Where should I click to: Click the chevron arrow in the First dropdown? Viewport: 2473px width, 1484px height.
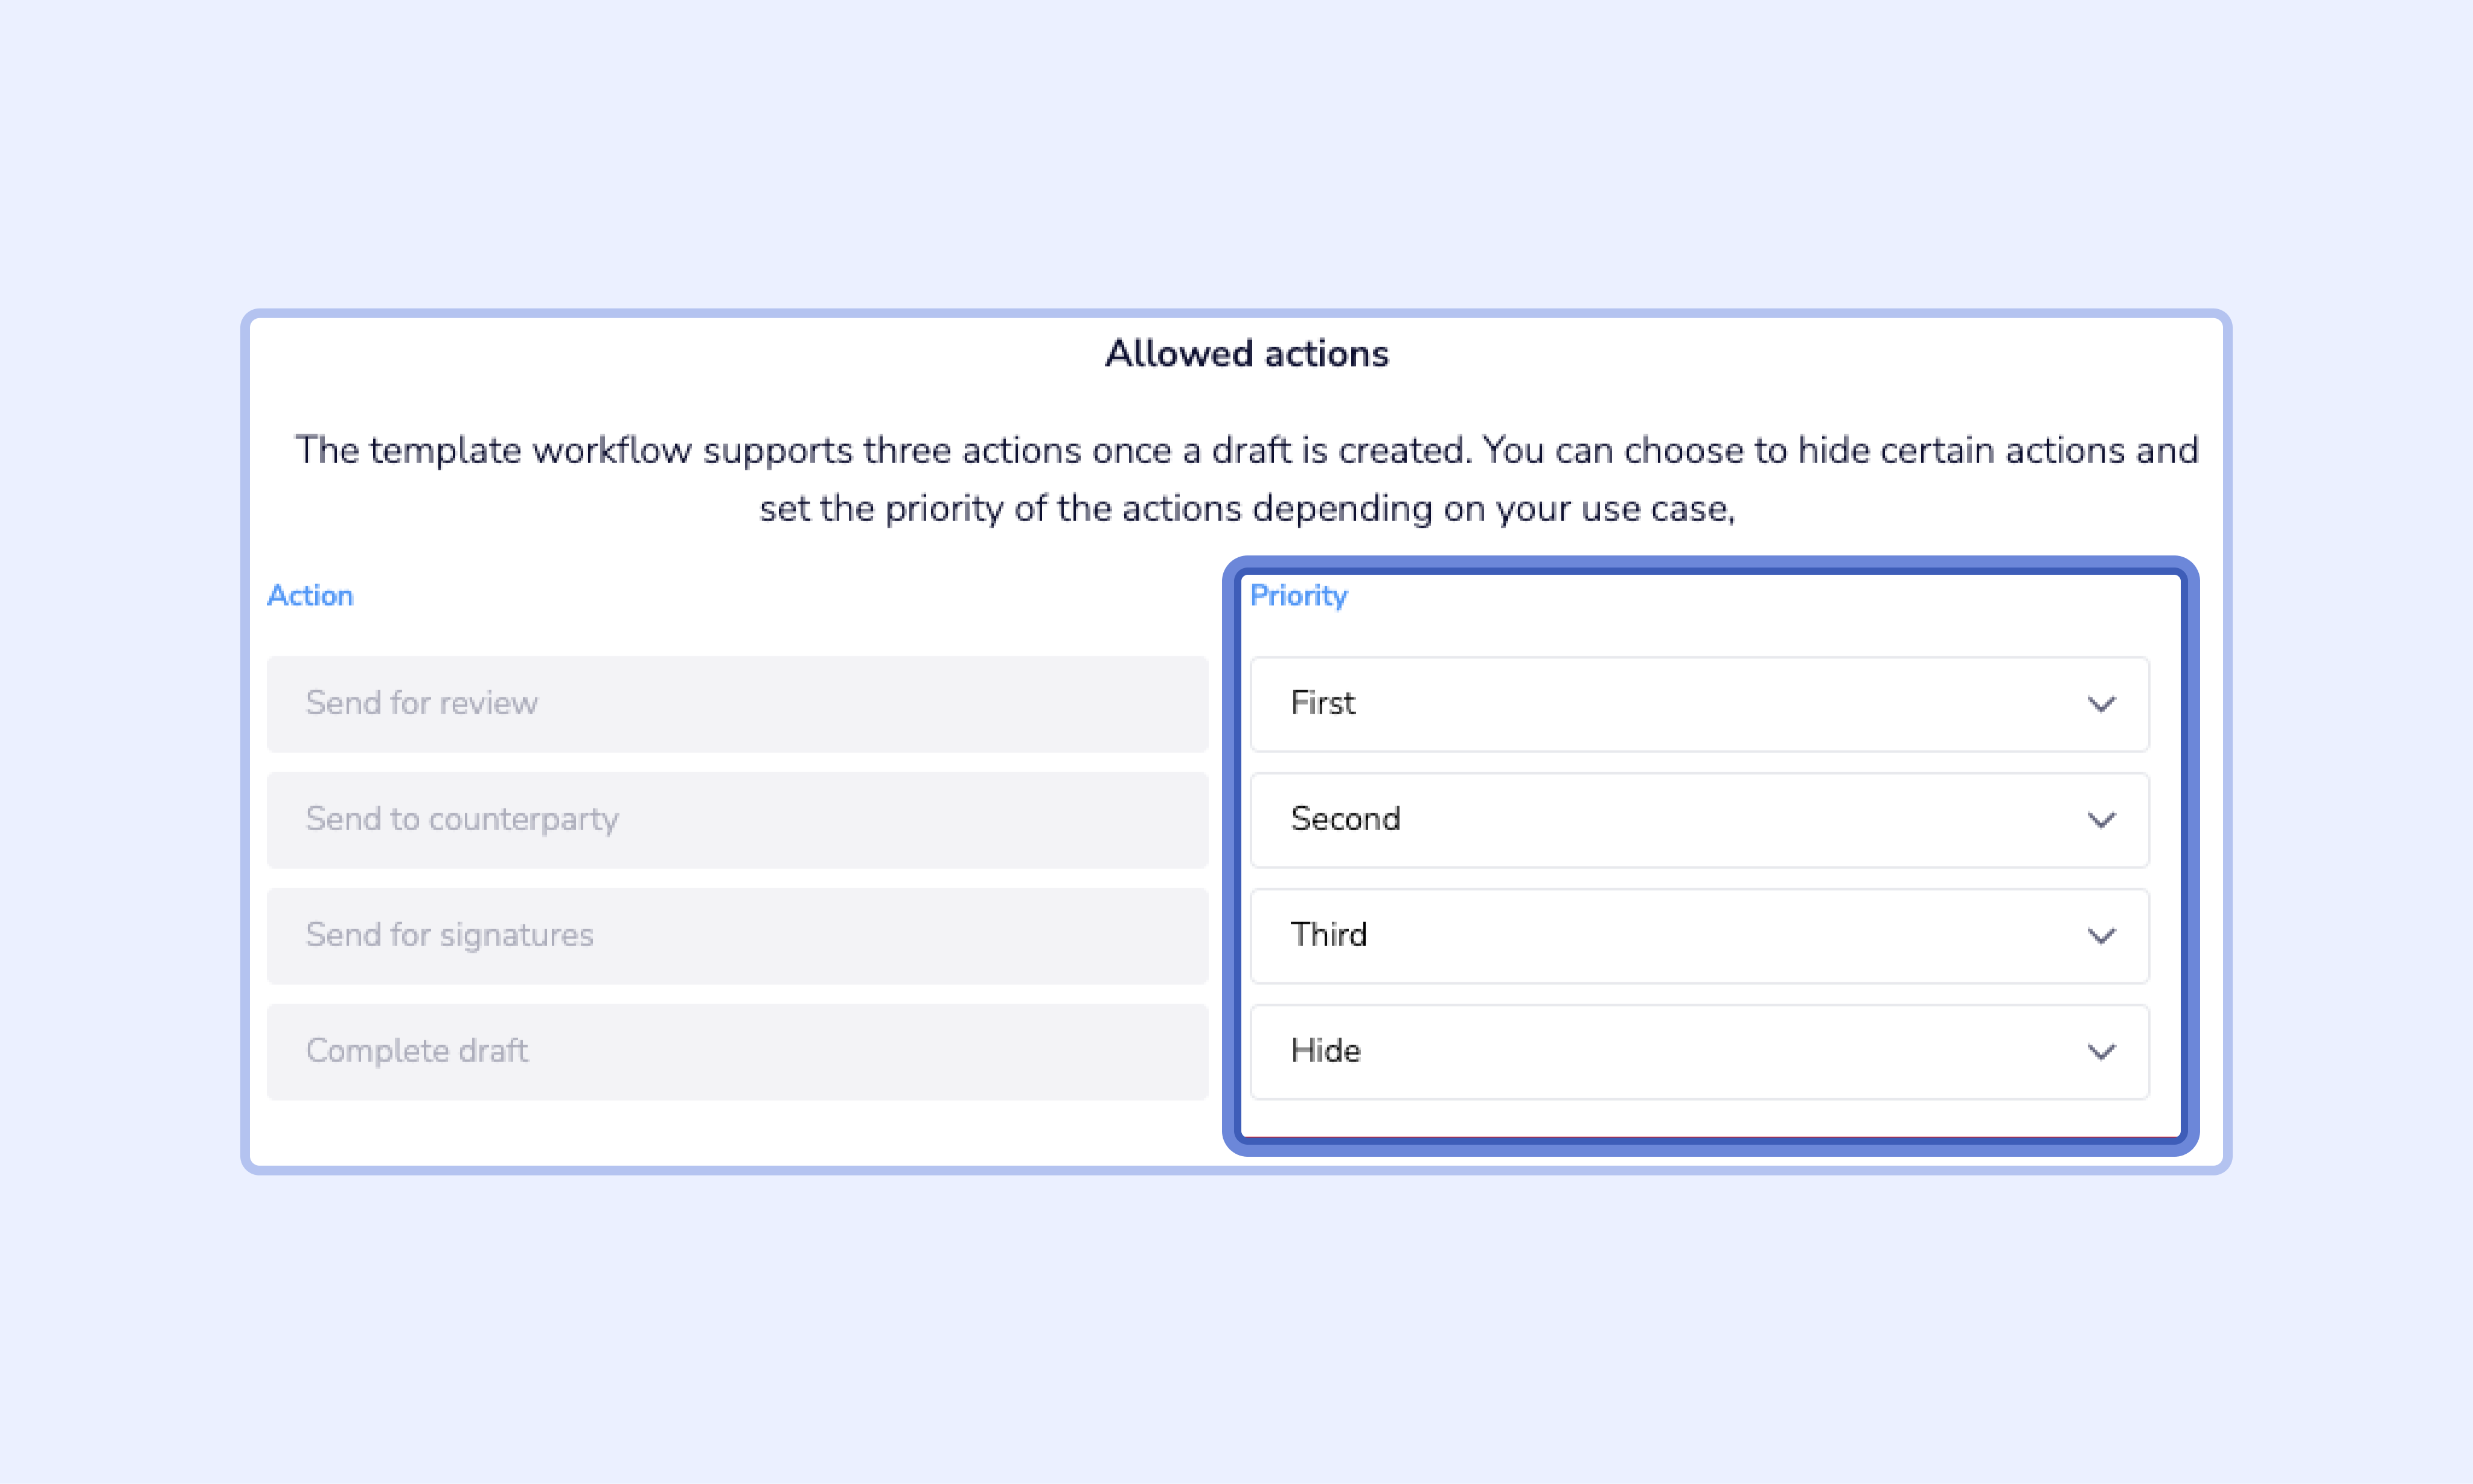pos(2101,704)
